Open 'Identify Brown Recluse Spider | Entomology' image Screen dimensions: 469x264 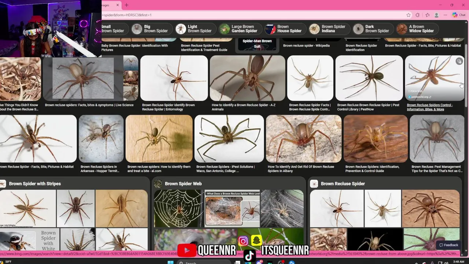pos(174,78)
